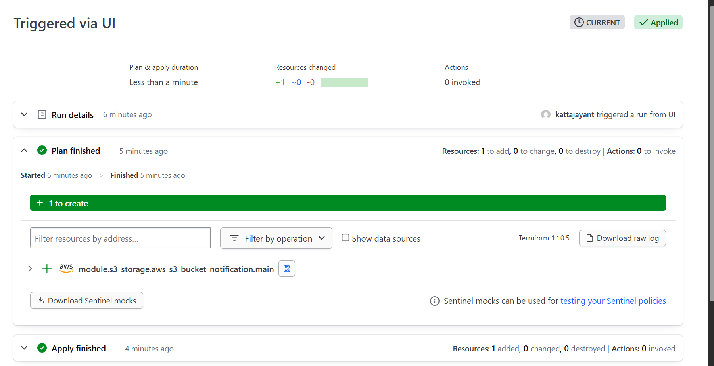Click the Applied status badge
The height and width of the screenshot is (366, 714).
(658, 22)
